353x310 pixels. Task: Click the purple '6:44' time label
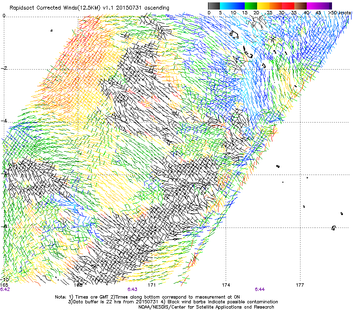260,289
